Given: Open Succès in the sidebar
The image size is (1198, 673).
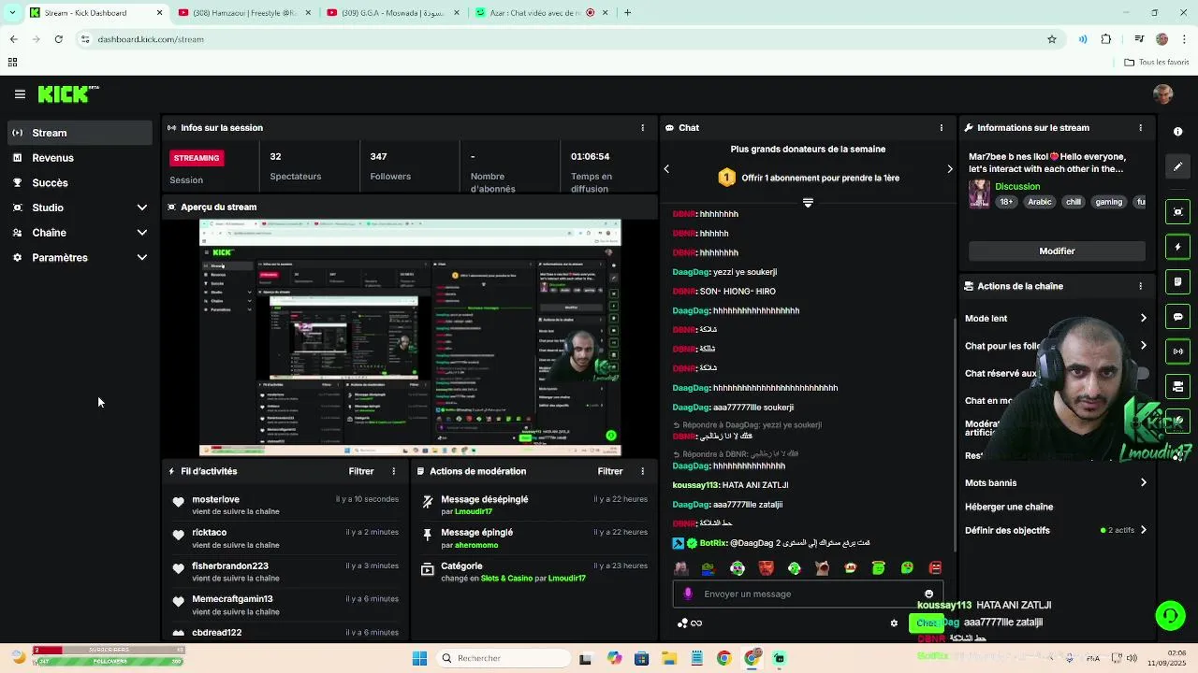Looking at the screenshot, I should tap(80, 183).
